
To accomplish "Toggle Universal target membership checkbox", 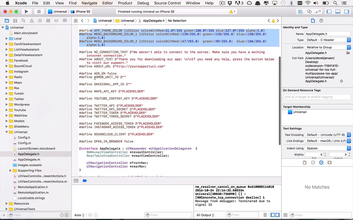I will [284, 112].
